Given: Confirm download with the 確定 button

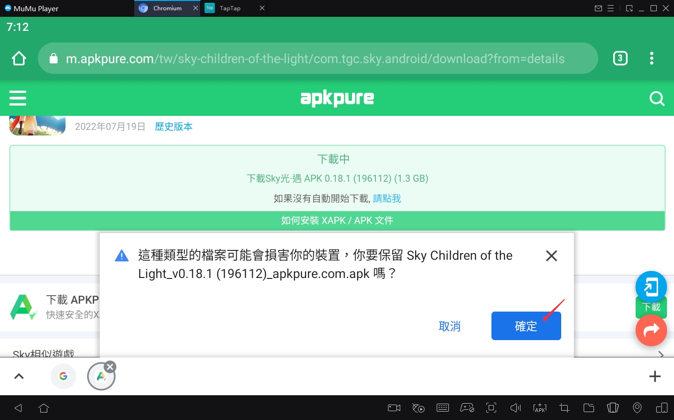Looking at the screenshot, I should pos(526,326).
